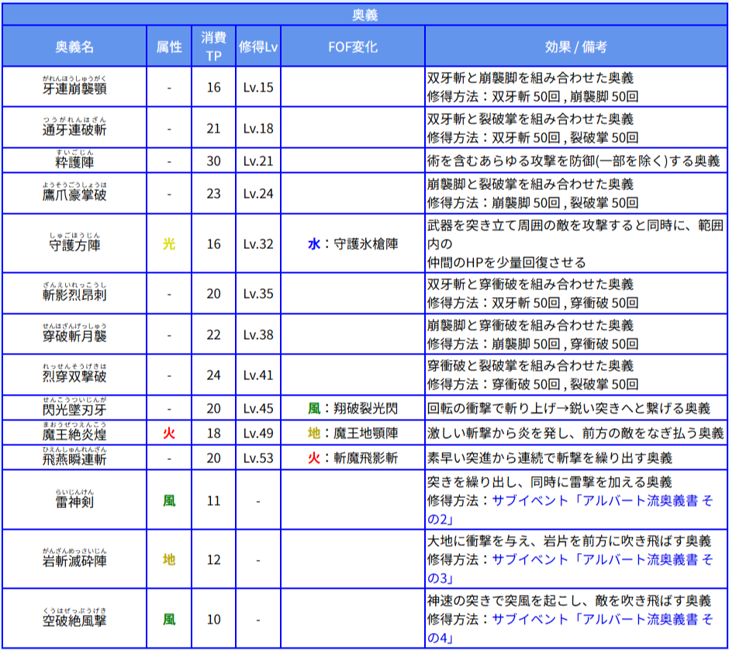Screen dimensions: 729x650
Task: Click the 奥義名 column header
Action: 74,47
